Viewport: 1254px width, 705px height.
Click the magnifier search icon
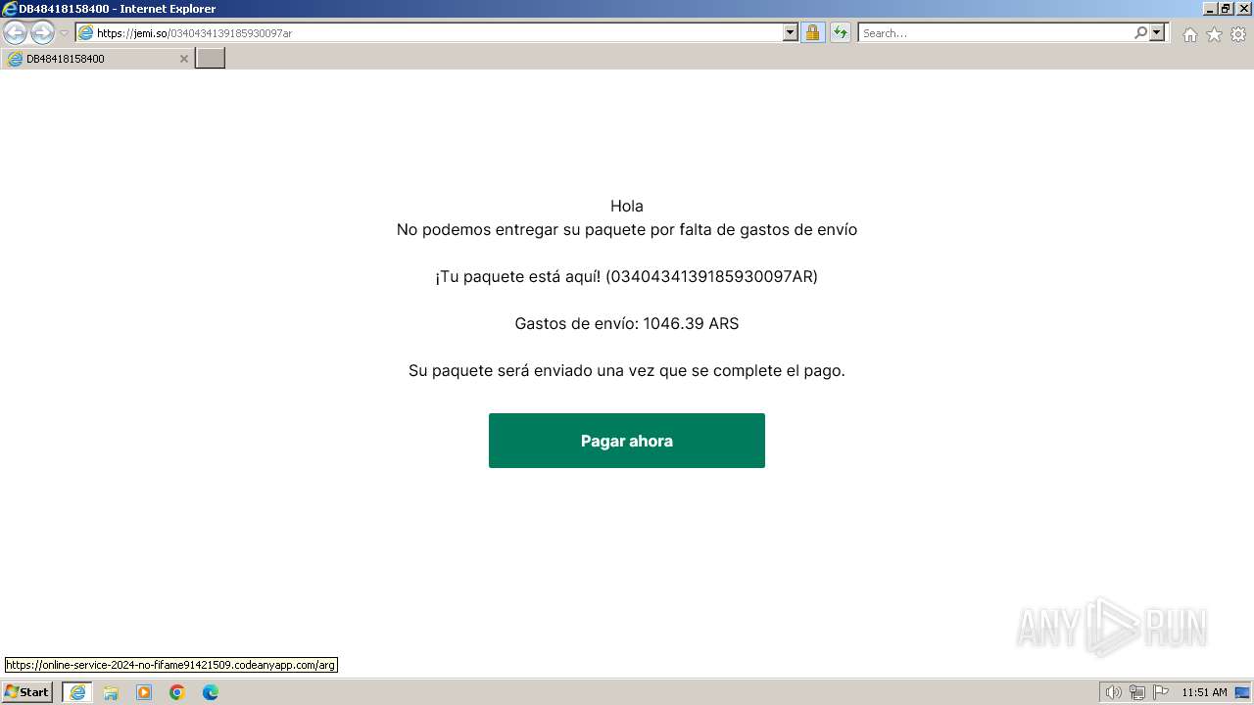point(1140,33)
